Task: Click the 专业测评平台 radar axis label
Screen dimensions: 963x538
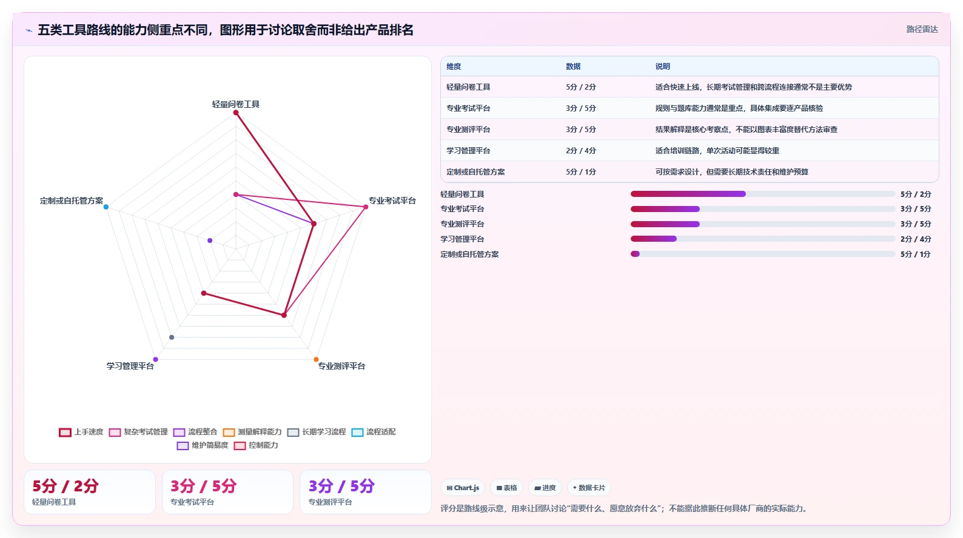Action: pos(341,366)
